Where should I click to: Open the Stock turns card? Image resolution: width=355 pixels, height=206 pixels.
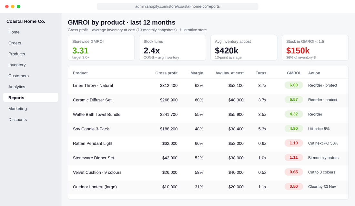click(x=173, y=48)
